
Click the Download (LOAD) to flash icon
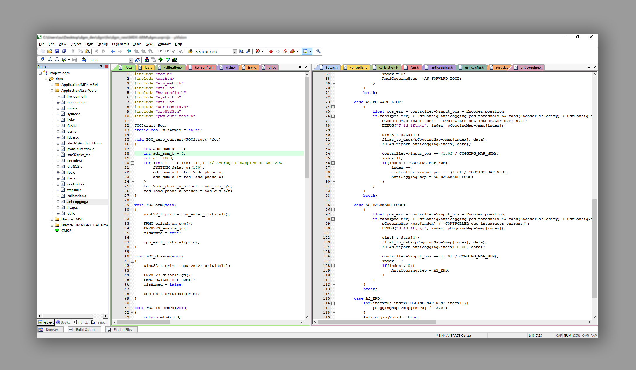[x=84, y=60]
